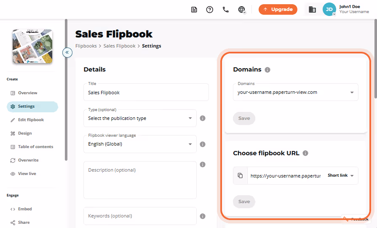Open View live in sidebar
Viewport: 377px width, 228px height.
[x=32, y=173]
